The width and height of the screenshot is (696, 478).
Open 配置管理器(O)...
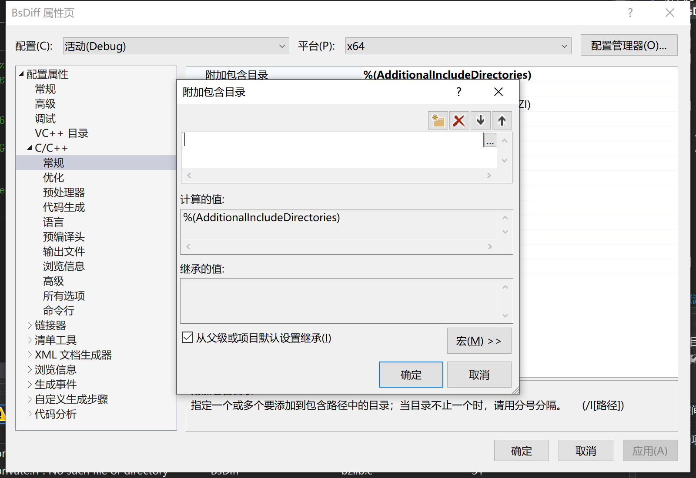click(x=629, y=45)
